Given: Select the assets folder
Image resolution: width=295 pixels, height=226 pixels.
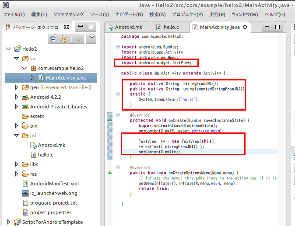Looking at the screenshot, I should [x=37, y=116].
